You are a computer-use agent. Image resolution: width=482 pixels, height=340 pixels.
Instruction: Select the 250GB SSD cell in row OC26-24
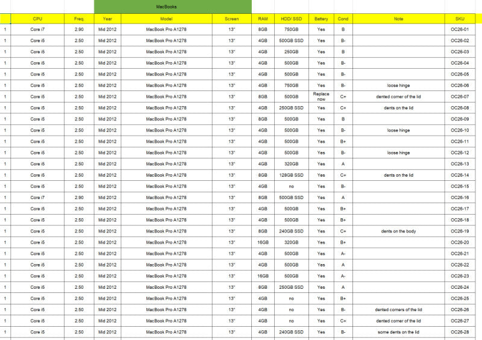click(x=292, y=287)
